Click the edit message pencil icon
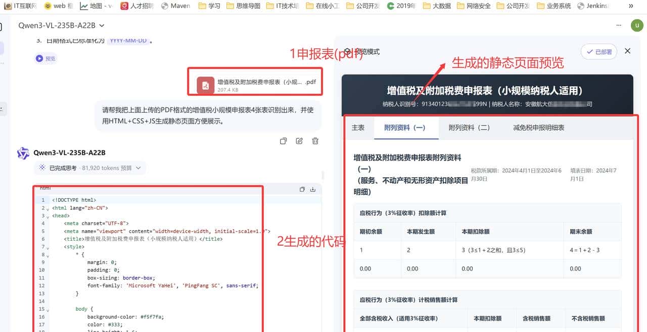 (299, 141)
